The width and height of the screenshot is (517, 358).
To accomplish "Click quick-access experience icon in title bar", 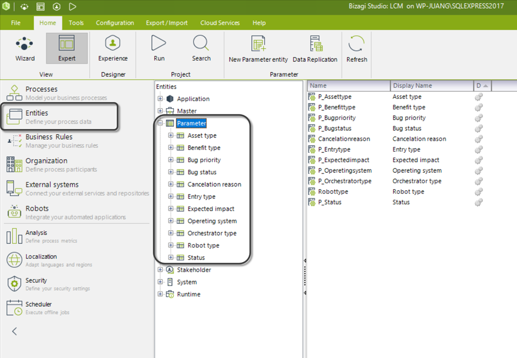I will click(x=56, y=7).
